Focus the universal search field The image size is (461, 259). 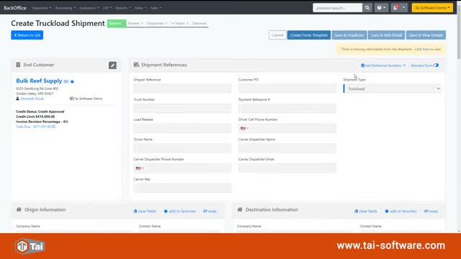tap(338, 8)
